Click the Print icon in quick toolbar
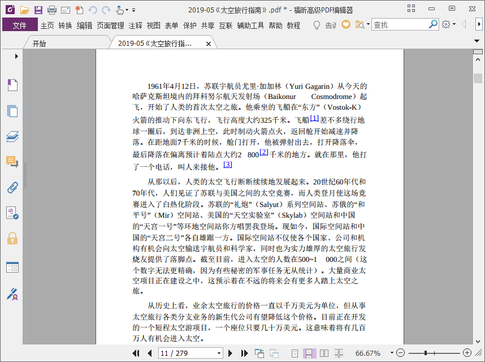Screen dimensions: 485x362 [x=52, y=10]
